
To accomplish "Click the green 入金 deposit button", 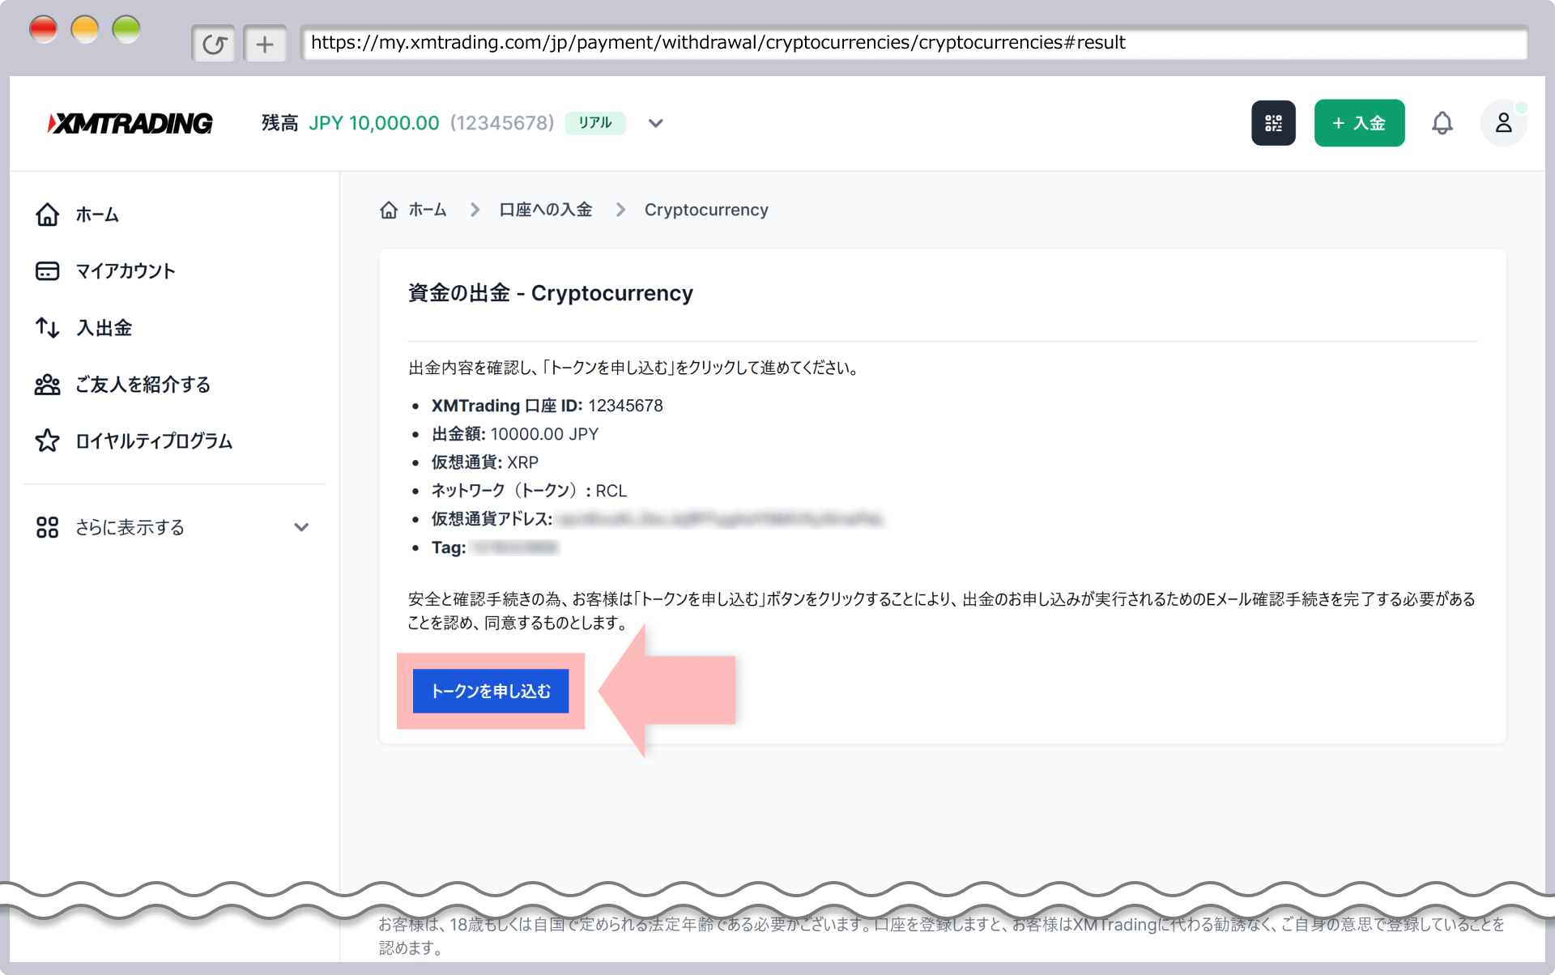I will [1359, 123].
